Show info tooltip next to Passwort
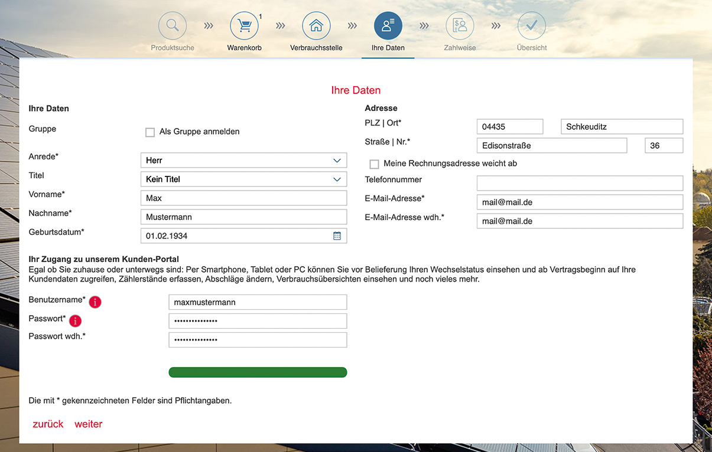 75,321
